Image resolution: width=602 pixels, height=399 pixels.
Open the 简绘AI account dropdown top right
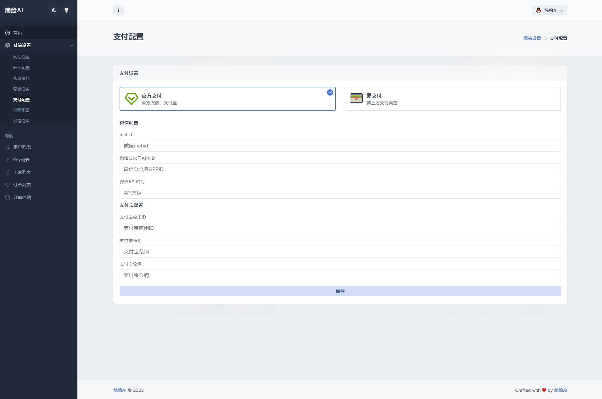pos(550,10)
